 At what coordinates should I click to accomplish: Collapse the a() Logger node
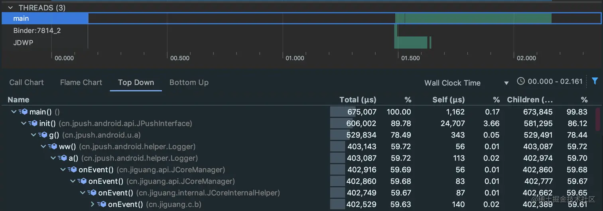(x=53, y=158)
